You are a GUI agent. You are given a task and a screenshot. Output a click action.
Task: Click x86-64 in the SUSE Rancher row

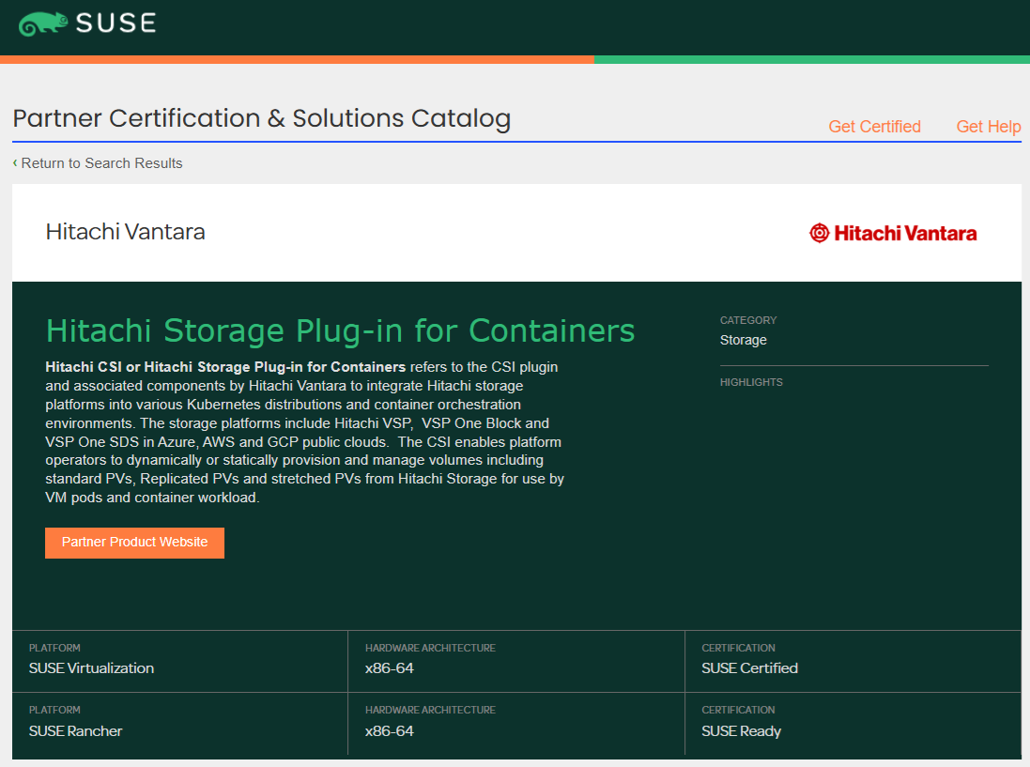coord(390,731)
